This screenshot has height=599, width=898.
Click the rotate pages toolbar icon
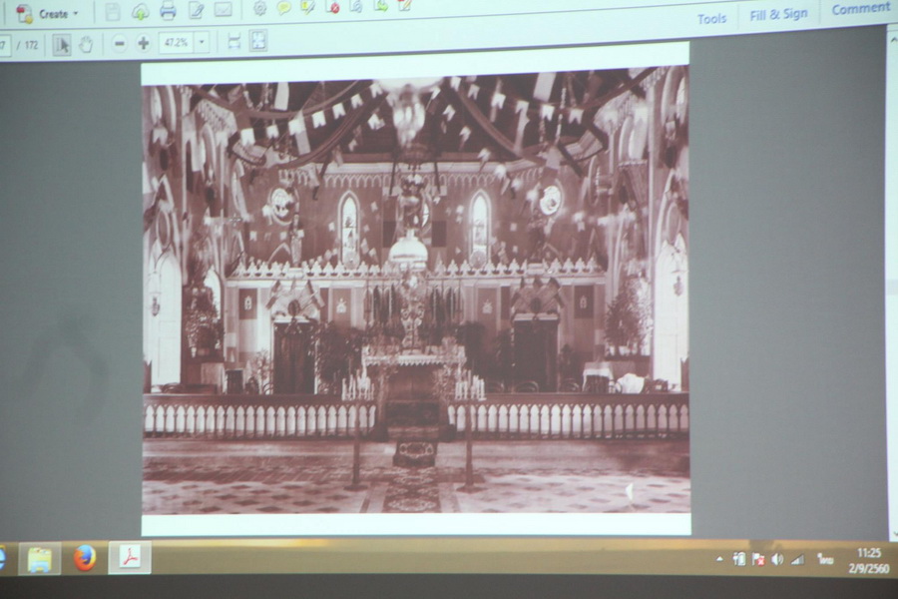(x=356, y=6)
